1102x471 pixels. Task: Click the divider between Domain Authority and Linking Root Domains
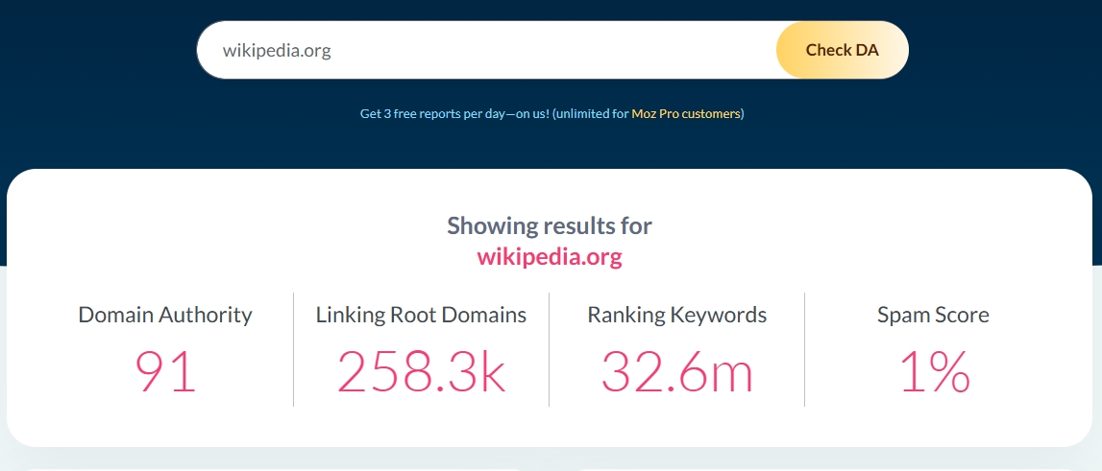point(293,350)
